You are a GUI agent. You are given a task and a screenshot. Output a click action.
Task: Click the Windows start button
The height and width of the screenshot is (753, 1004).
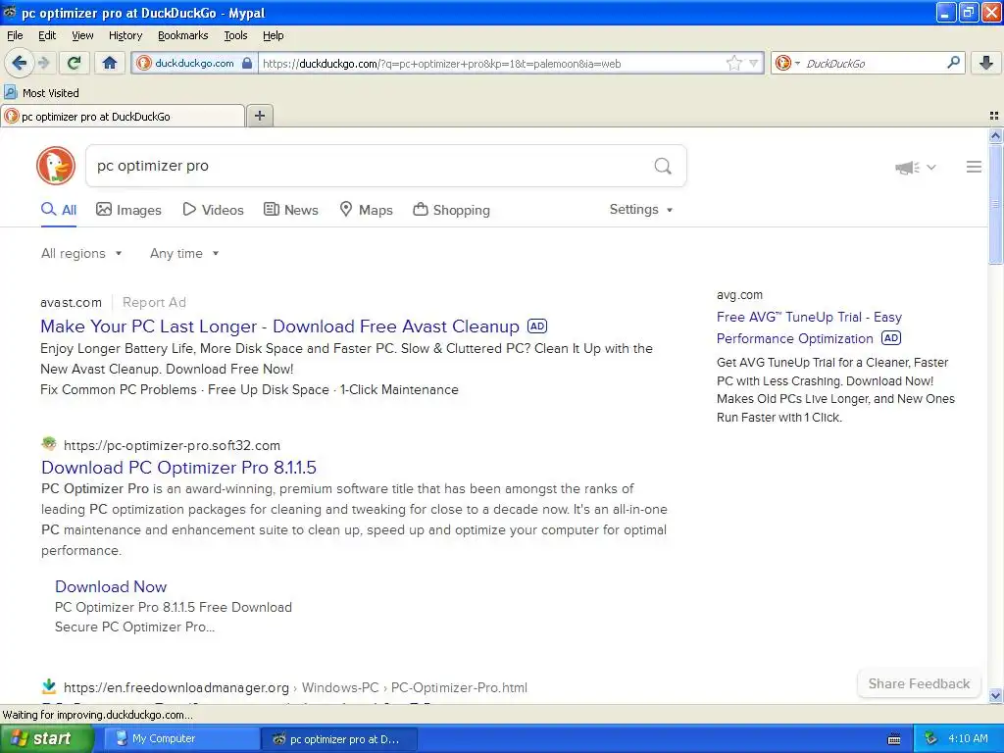tap(46, 738)
